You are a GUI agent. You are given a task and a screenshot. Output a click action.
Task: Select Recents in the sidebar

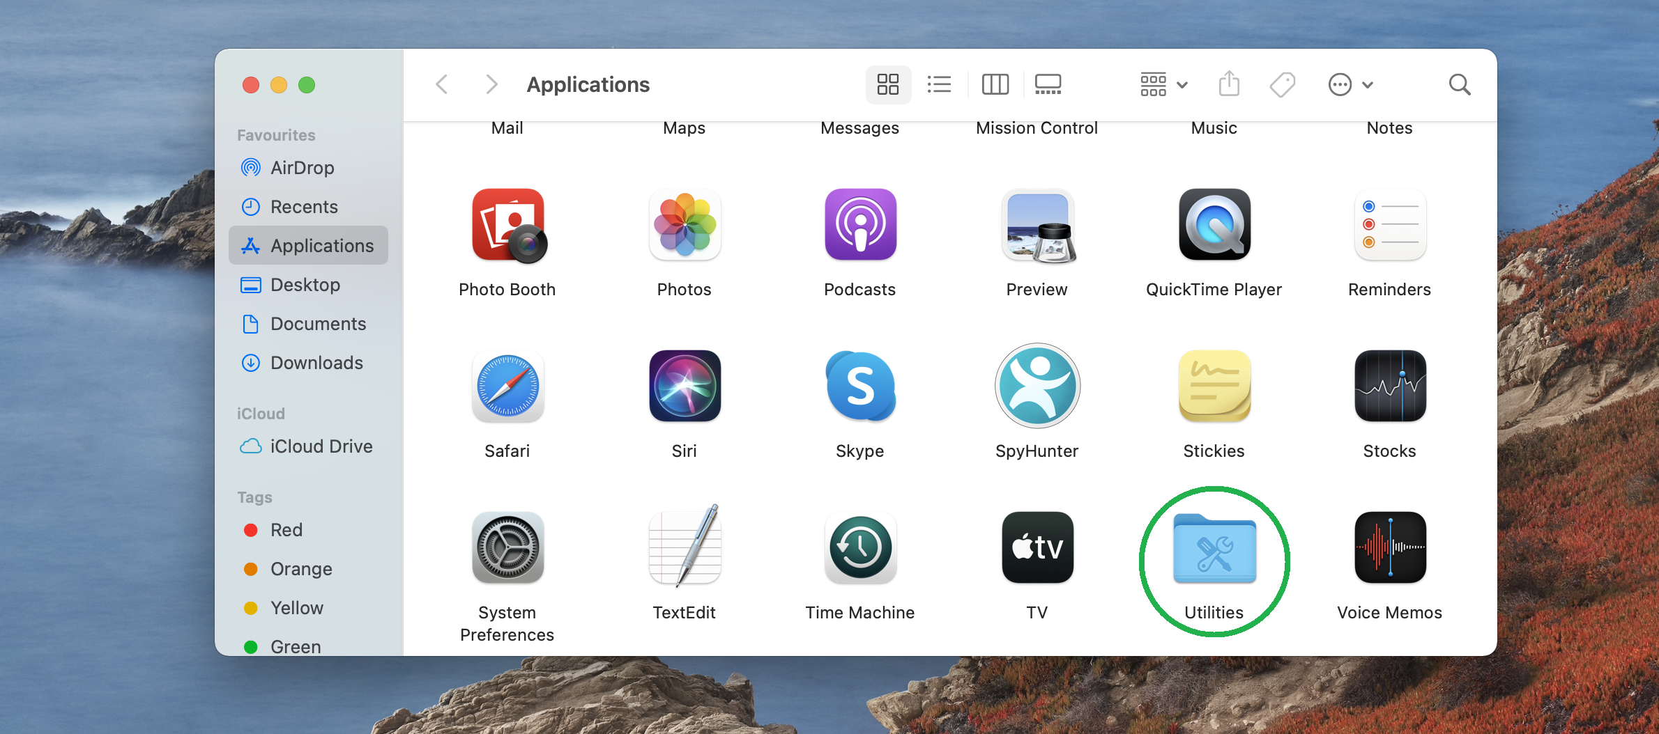pos(308,207)
